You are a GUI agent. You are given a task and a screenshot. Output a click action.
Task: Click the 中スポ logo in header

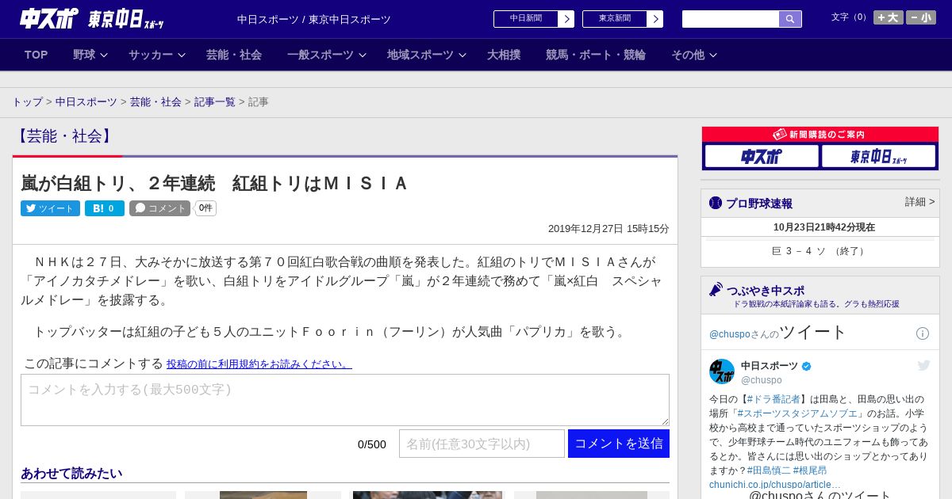coord(49,18)
